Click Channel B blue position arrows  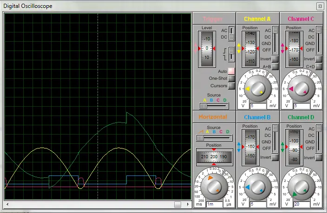(x=239, y=147)
